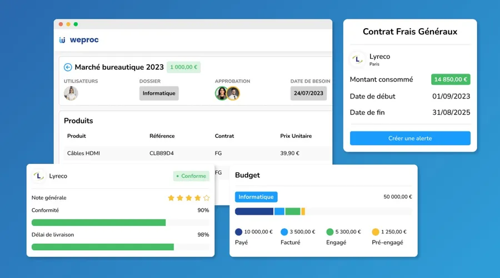Click the dark blue Payé legend dot
Screen dimensions: 500x278
238,232
